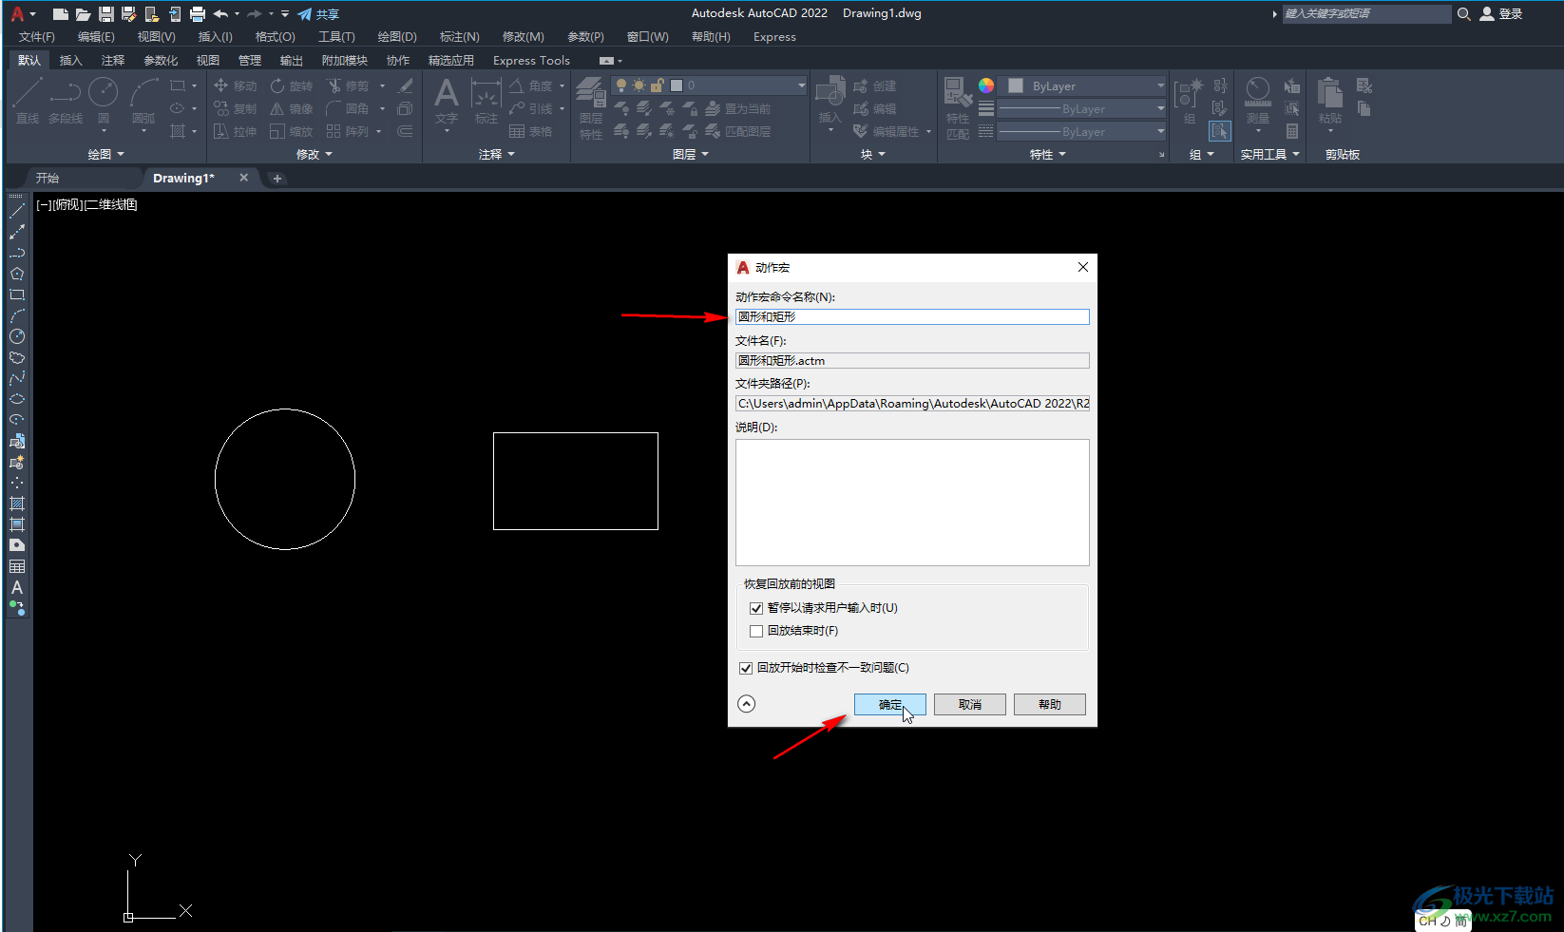This screenshot has width=1564, height=932.
Task: Click the Cancel button 取消
Action: [x=970, y=704]
